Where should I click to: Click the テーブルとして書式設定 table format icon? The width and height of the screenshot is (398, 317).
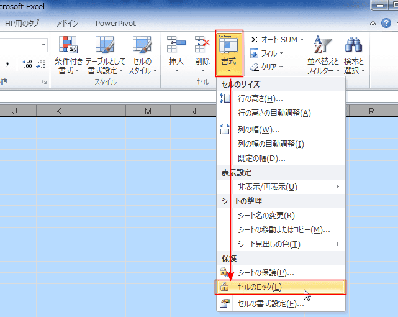[x=104, y=45]
